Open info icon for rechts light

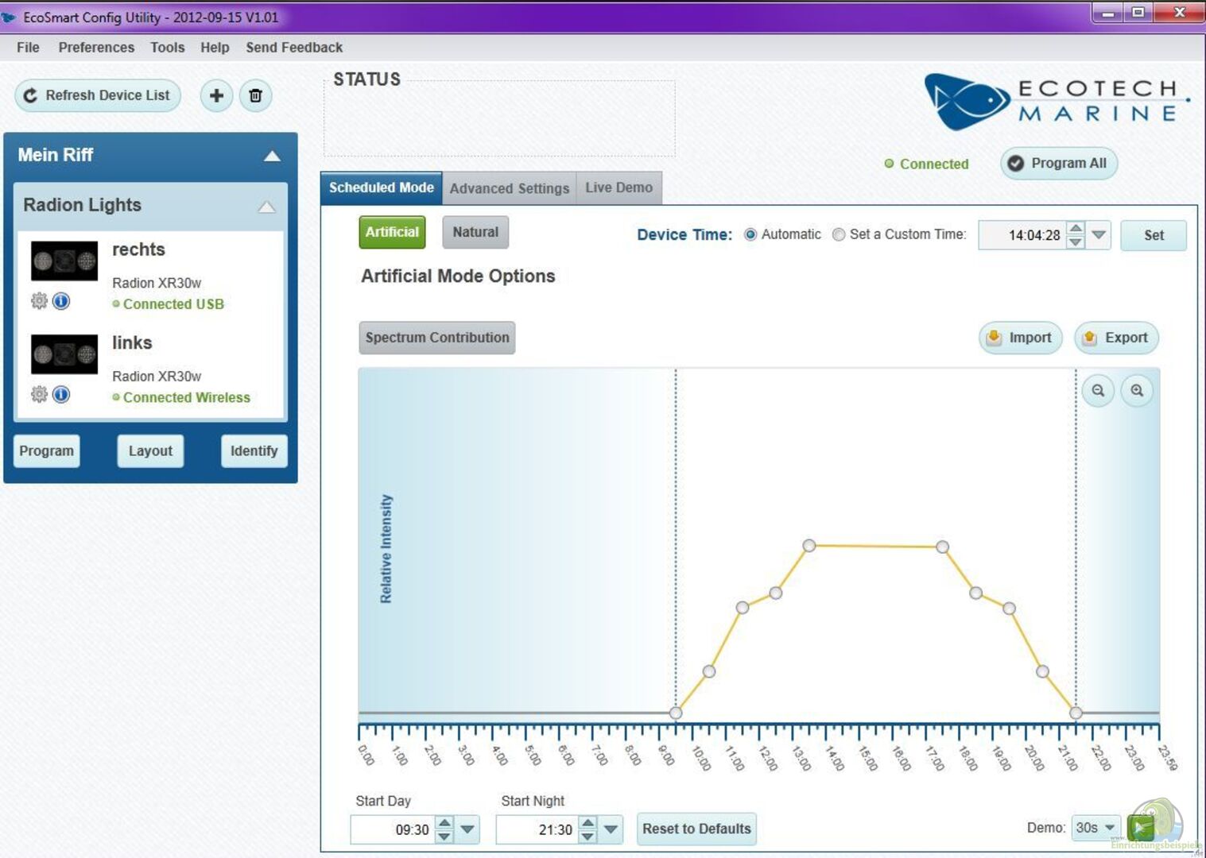tap(61, 301)
